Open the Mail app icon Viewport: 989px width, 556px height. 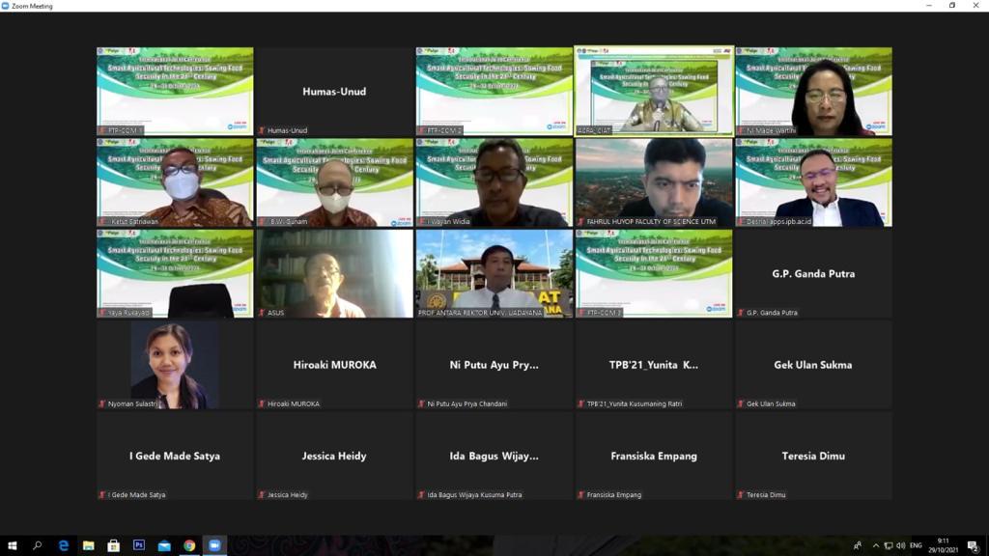164,545
